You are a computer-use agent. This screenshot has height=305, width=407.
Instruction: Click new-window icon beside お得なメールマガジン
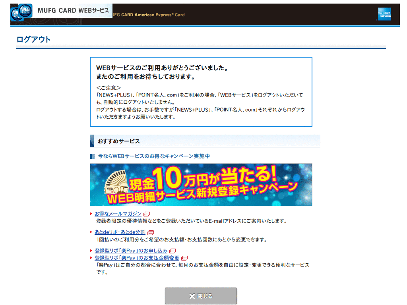pyautogui.click(x=147, y=214)
